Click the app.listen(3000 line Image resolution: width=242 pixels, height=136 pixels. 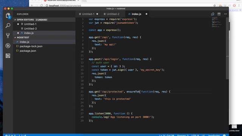[110, 113]
